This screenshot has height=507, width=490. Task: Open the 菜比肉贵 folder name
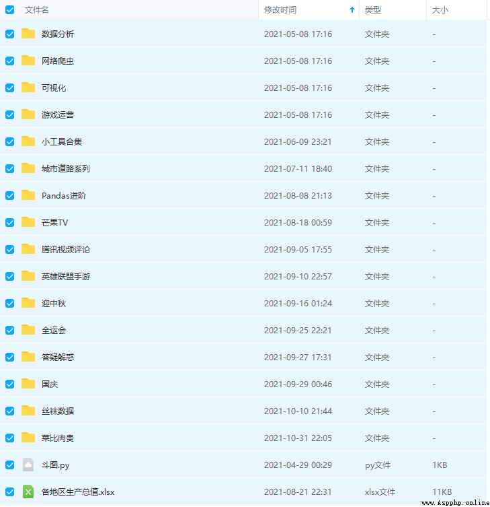[x=58, y=438]
